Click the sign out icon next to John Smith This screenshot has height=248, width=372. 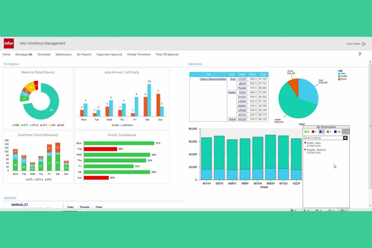(363, 44)
